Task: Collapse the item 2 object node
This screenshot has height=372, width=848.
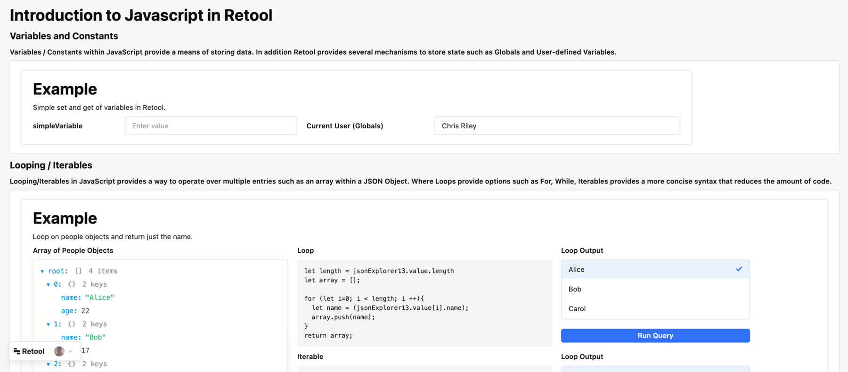Action: point(48,364)
